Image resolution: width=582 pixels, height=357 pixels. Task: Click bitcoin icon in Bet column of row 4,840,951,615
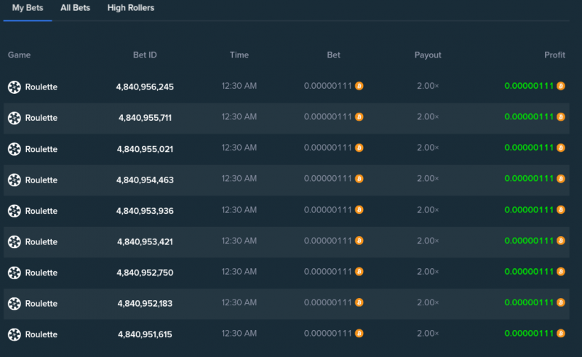[x=359, y=333]
